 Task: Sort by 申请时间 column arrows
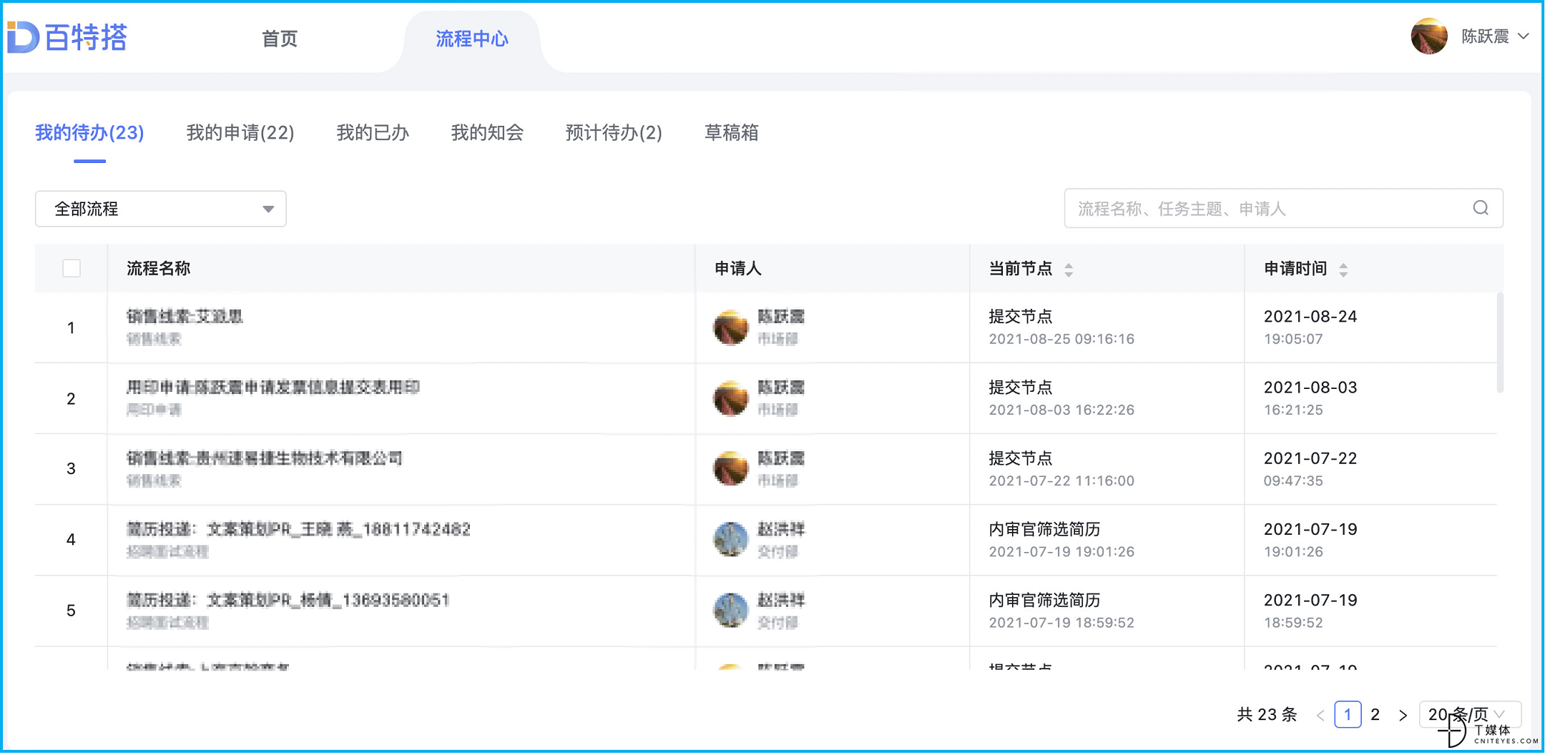tap(1343, 270)
